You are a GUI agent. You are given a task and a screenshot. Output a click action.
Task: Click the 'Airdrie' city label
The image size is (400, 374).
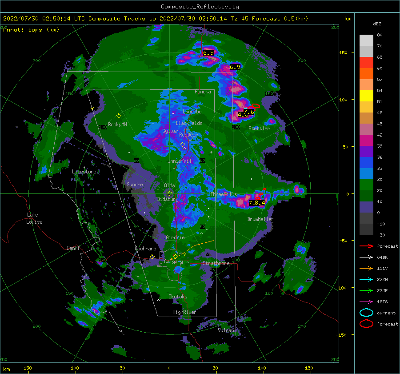[175, 237]
